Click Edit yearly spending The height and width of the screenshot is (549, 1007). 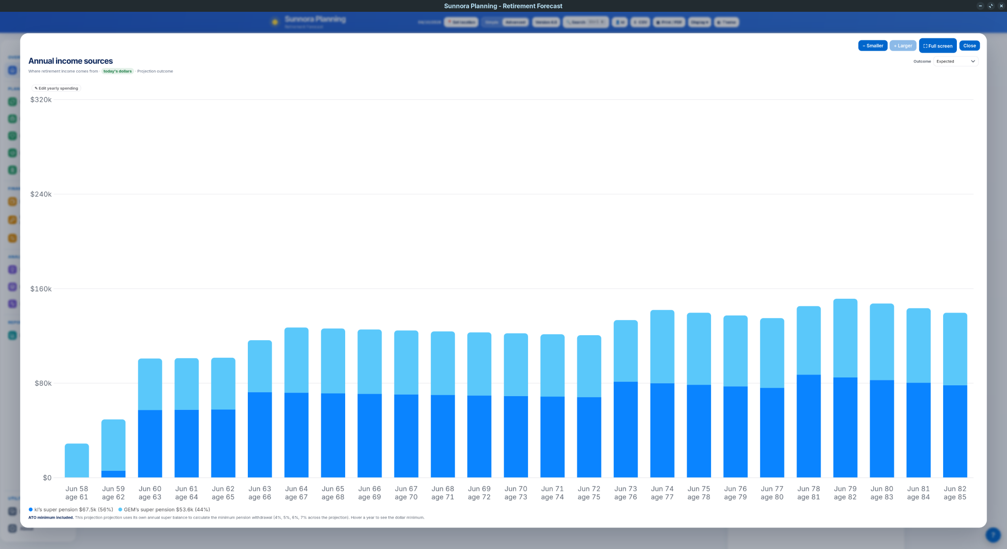57,88
